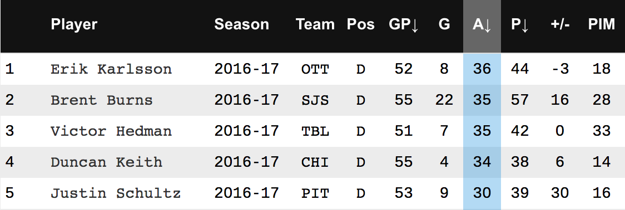This screenshot has height=210, width=625.
Task: Select Burns's 57 points cell
Action: [520, 100]
